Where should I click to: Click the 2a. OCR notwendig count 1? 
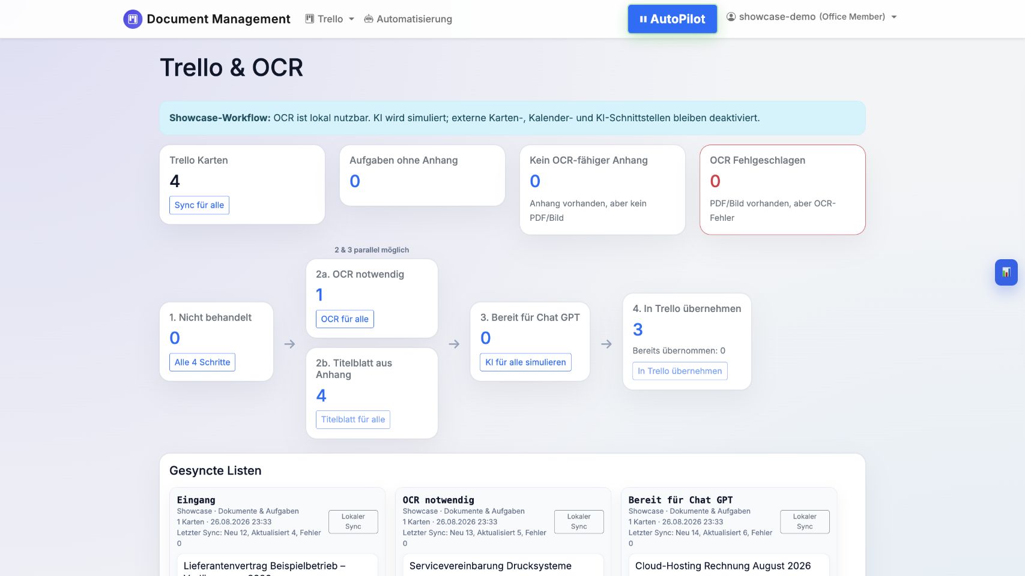point(319,295)
